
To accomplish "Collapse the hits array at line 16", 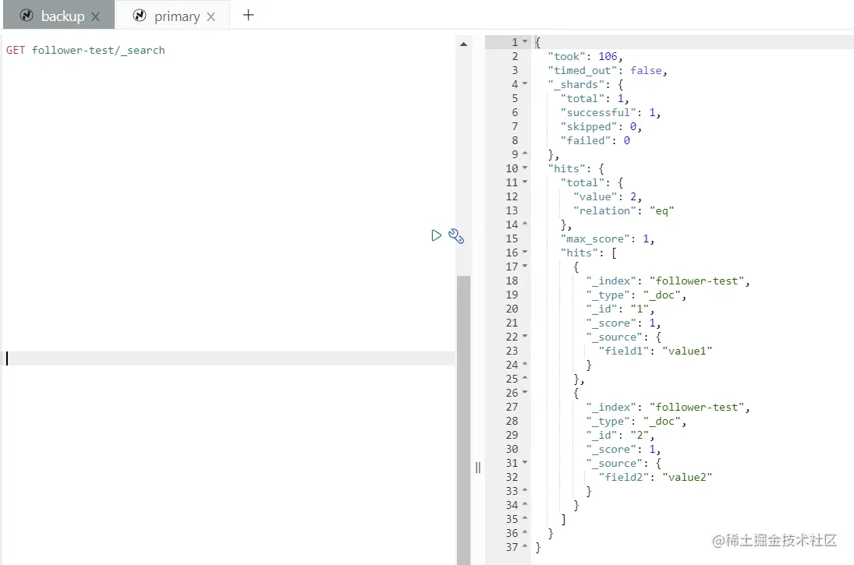I will 525,252.
